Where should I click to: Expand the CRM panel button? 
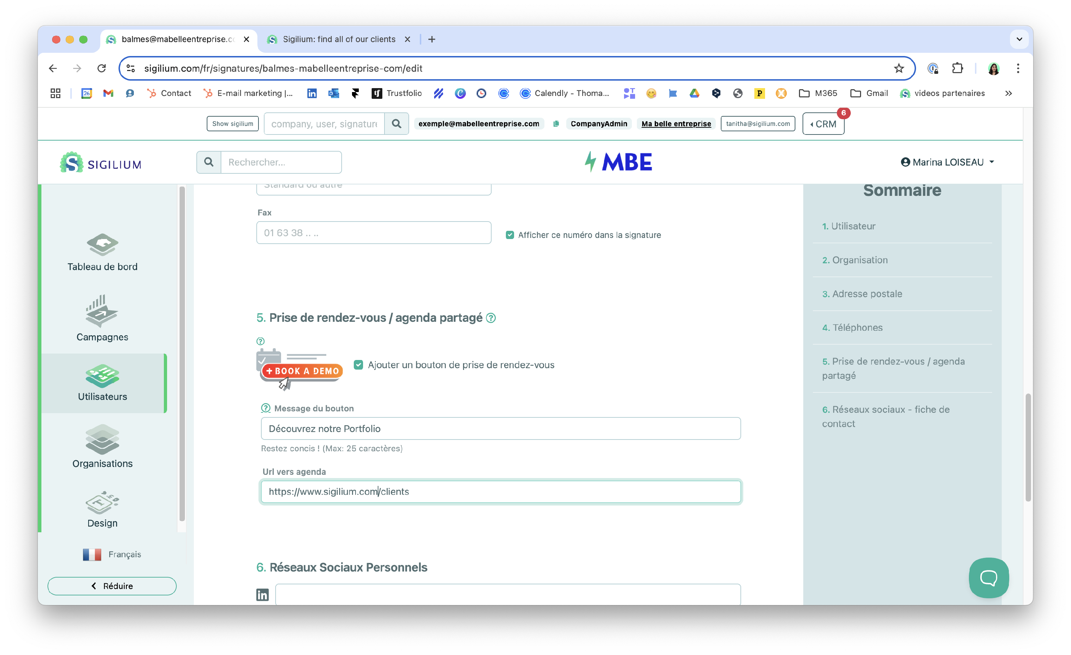(x=823, y=124)
